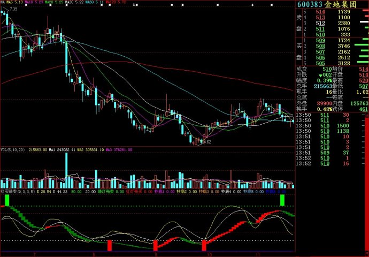Click the tick trade with volume 1500
Image resolution: width=369 pixels, height=257 pixels.
pos(343,126)
